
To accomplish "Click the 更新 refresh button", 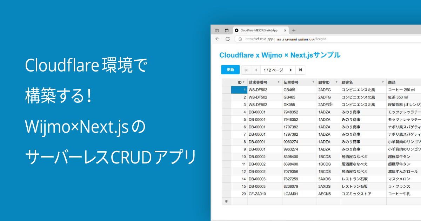I will 230,70.
